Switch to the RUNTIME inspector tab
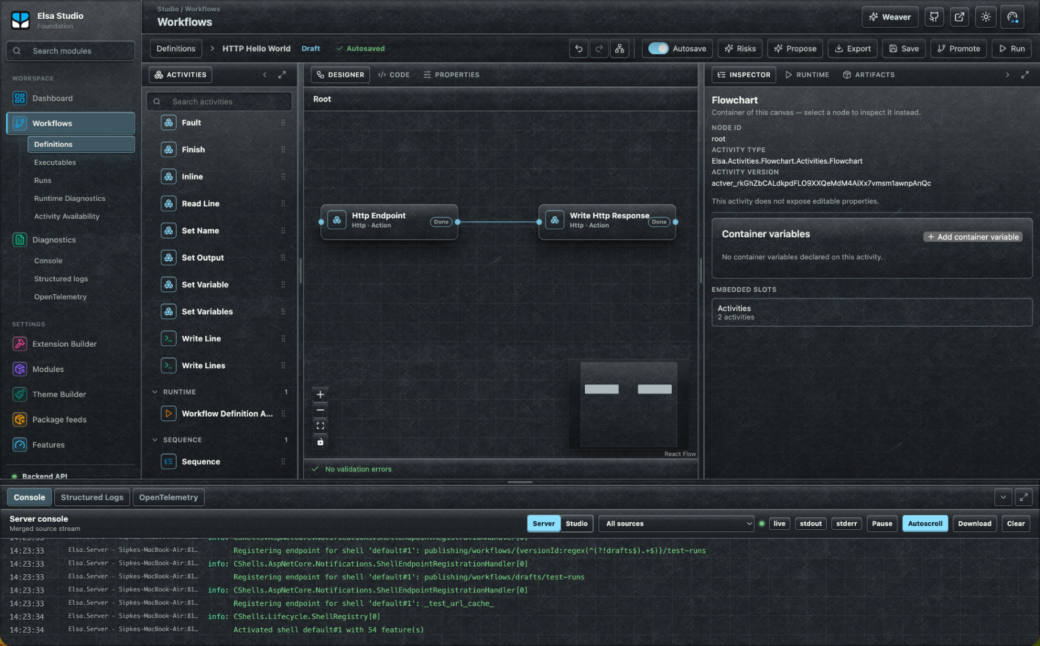1040x646 pixels. 807,75
